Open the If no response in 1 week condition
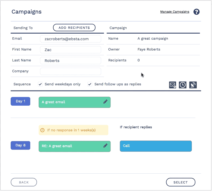212x191 pixels. [73, 130]
